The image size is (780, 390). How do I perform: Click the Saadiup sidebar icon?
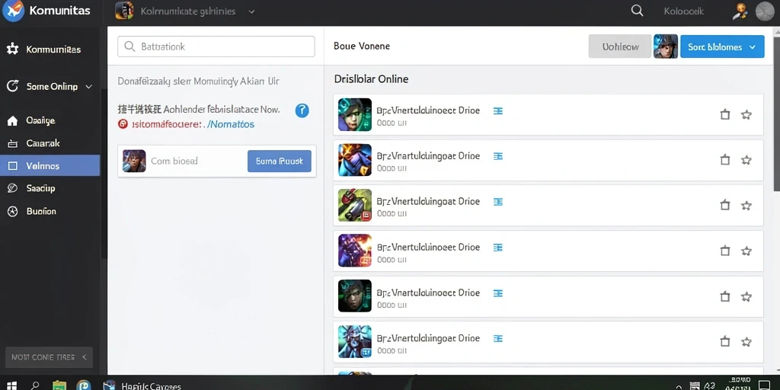coord(12,188)
